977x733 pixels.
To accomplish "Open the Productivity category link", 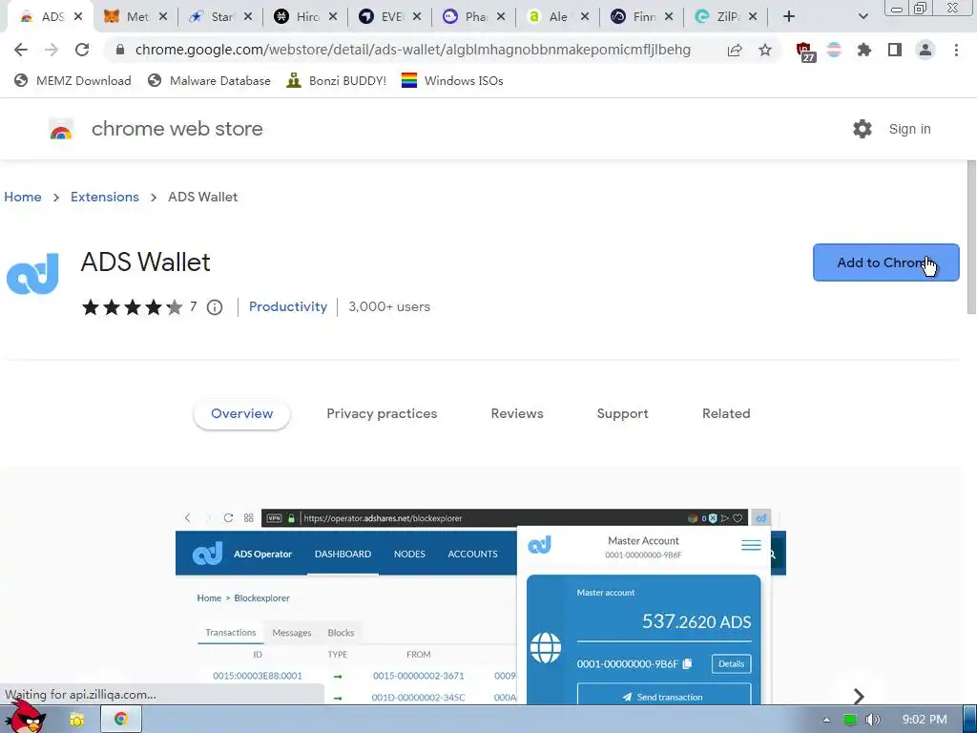I will pos(288,306).
